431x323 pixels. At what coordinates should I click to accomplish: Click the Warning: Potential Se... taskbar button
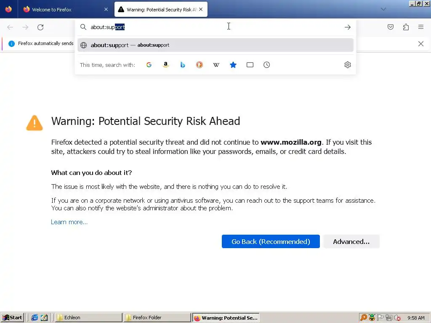click(x=226, y=318)
